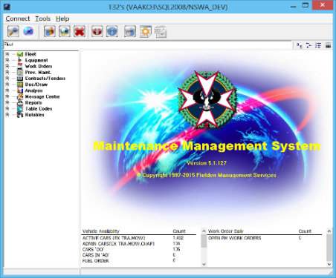This screenshot has width=336, height=278.
Task: Select the Rotables label in the tree
Action: click(x=34, y=115)
